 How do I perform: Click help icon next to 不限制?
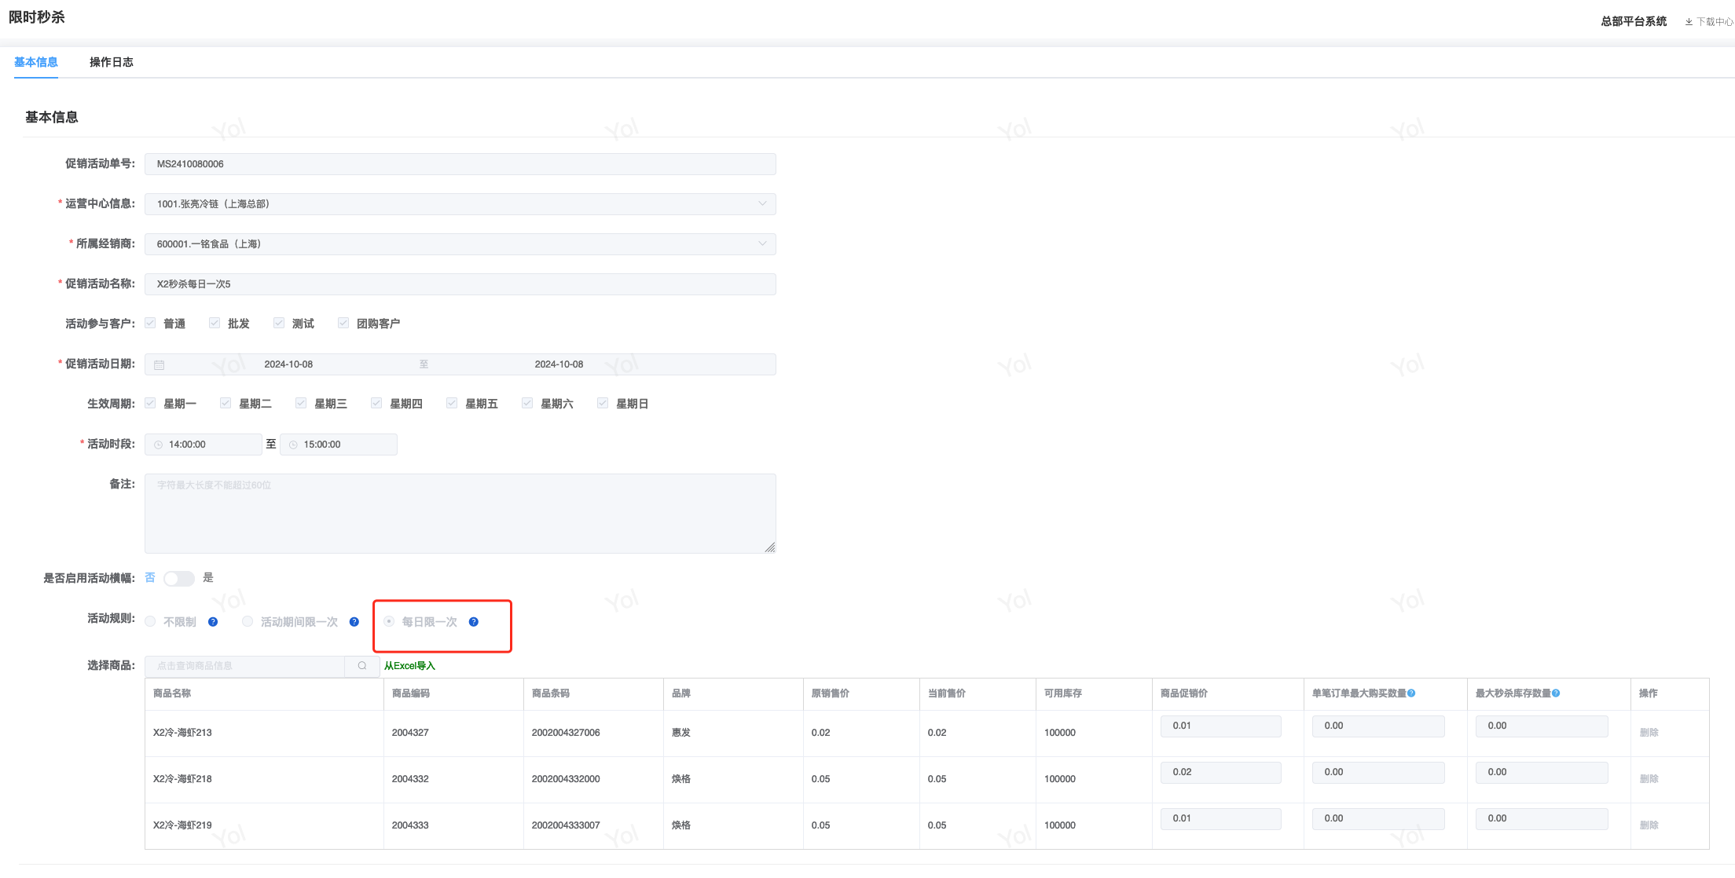213,622
